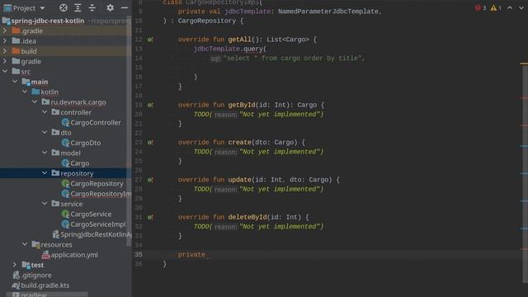
Task: Click override gutter icon for getById
Action: tap(150, 105)
